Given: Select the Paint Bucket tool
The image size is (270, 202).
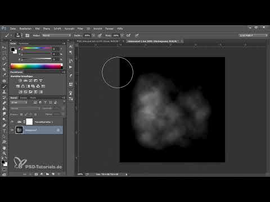Looking at the screenshot, I should pyautogui.click(x=4, y=108).
